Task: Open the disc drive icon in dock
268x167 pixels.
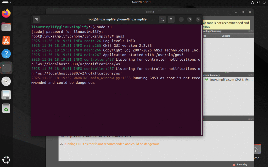Action: (6, 81)
